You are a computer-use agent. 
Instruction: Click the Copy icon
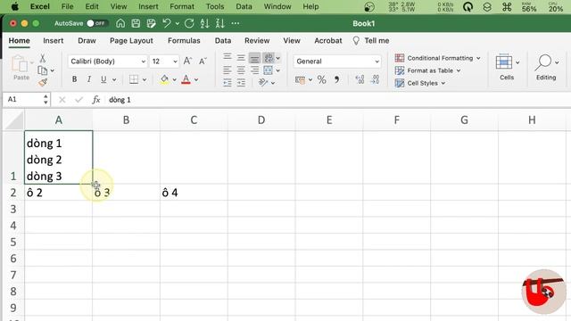tap(43, 70)
